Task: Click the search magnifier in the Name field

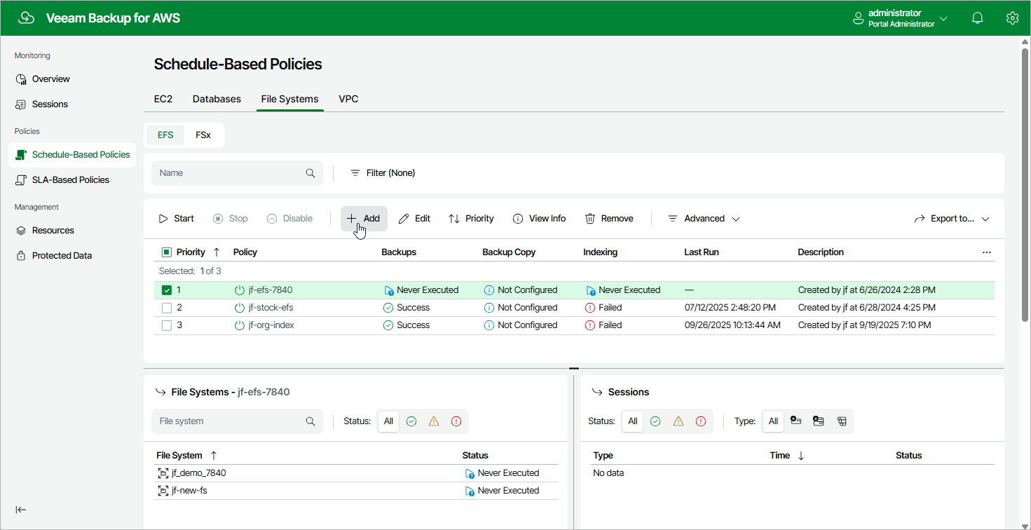Action: click(x=310, y=173)
